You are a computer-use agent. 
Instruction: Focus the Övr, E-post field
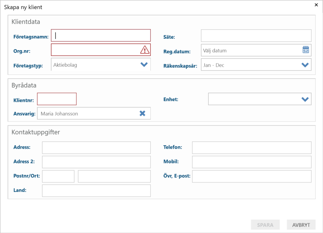[x=252, y=176]
